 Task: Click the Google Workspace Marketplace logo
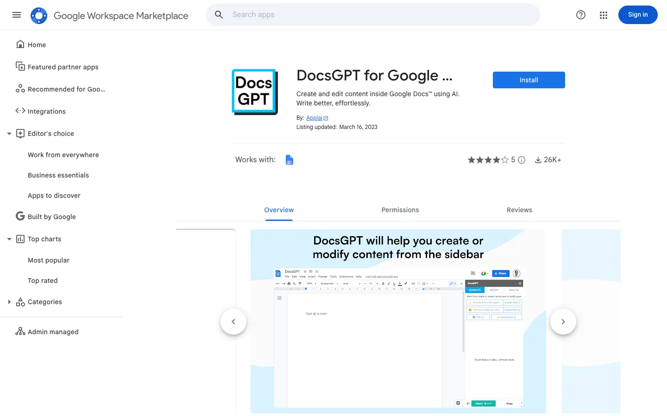click(x=39, y=16)
